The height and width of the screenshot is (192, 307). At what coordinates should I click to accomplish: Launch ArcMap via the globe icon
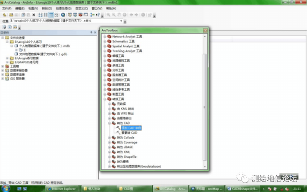(x=63, y=15)
